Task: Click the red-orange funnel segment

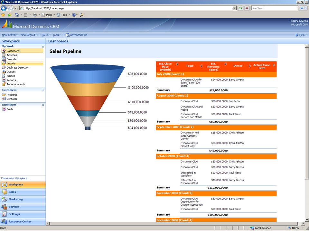Action: [88, 103]
